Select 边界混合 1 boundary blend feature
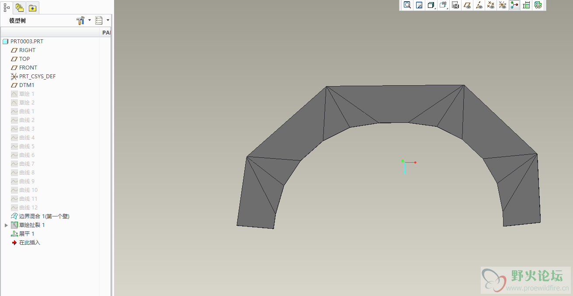Screen dimensions: 573x296 point(44,216)
